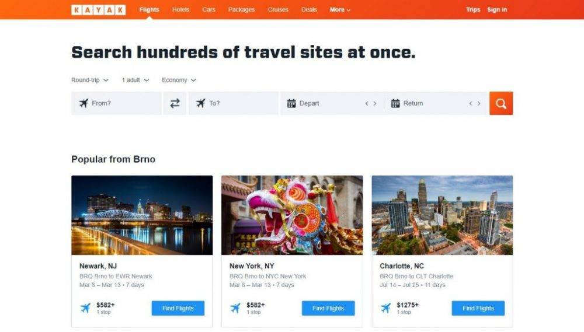Open the Round-trip dropdown
This screenshot has height=332, width=584.
[x=90, y=80]
